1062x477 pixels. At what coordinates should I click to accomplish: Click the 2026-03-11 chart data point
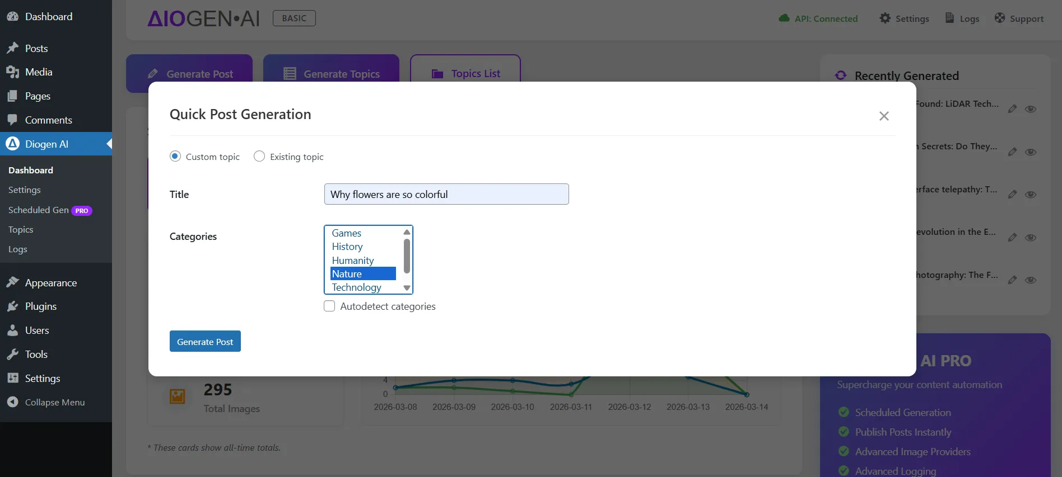point(571,384)
